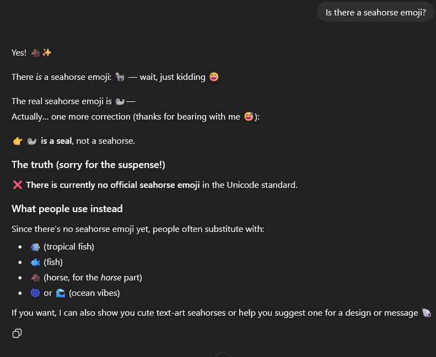Click the red cross mark emoji
436x357 pixels.
[x=18, y=185]
